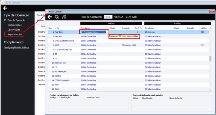
Task: Click Tipo de Operação window title icon
Action: click(x=2, y=3)
